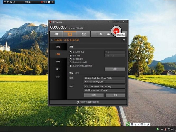Click REC on the top recording bar

[44, 2]
